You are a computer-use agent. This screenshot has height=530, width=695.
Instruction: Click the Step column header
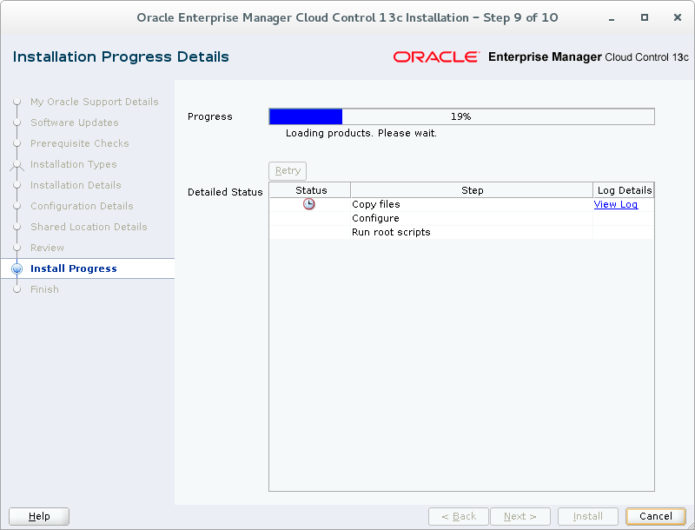(472, 190)
